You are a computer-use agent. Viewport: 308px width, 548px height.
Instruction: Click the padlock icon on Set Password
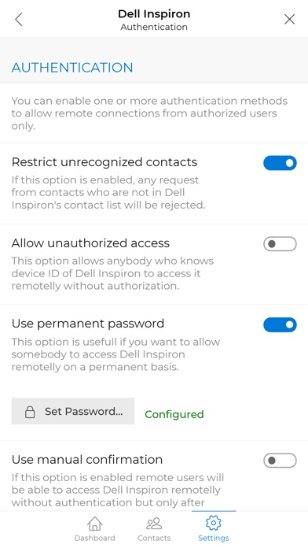[x=30, y=412]
